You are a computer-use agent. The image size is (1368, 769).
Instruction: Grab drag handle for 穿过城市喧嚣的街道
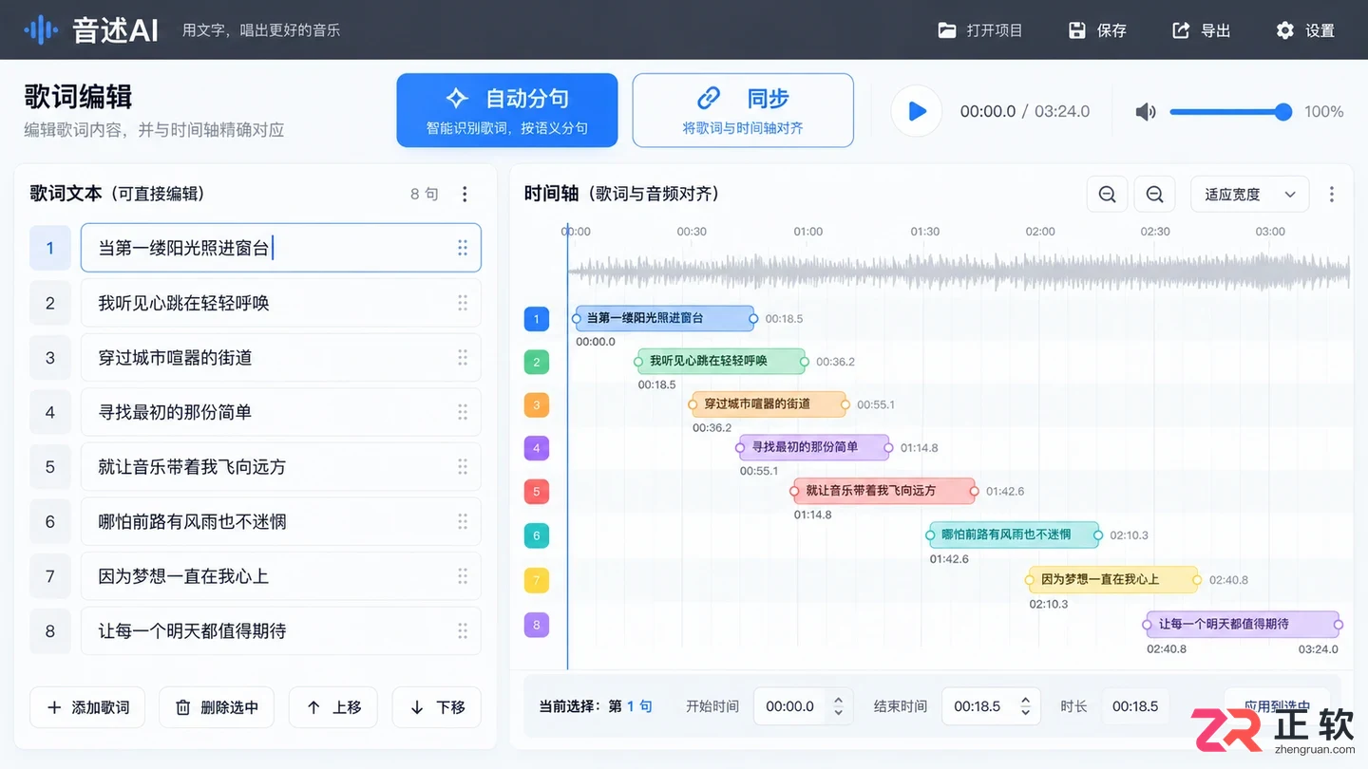click(x=463, y=357)
